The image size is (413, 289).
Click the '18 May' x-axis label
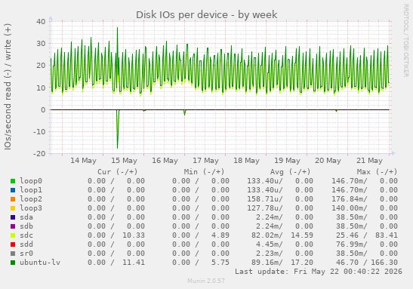point(247,161)
